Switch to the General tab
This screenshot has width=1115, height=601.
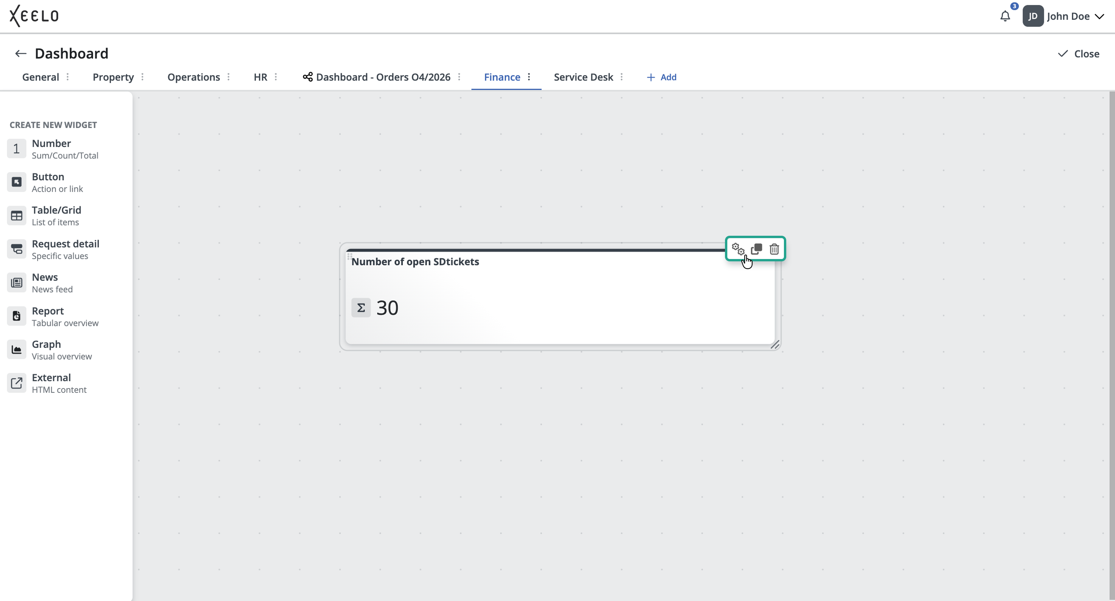coord(41,77)
